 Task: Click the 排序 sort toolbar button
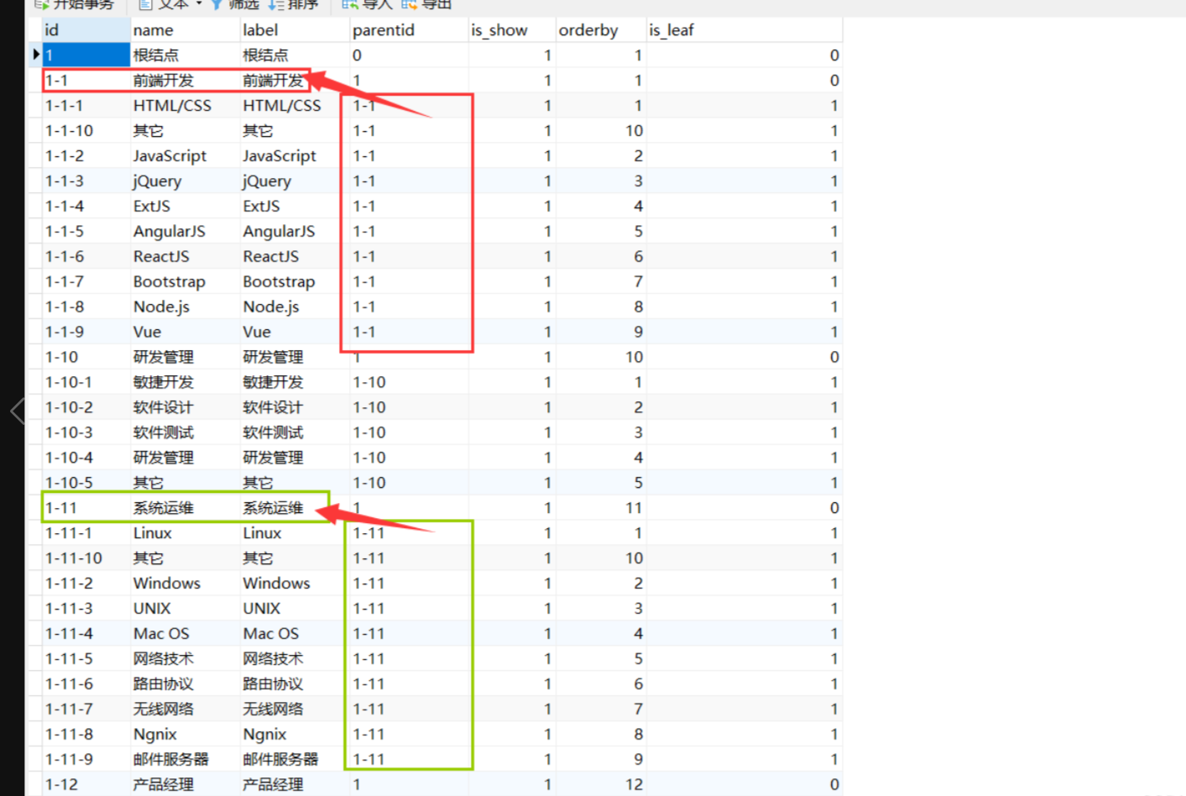pos(293,4)
